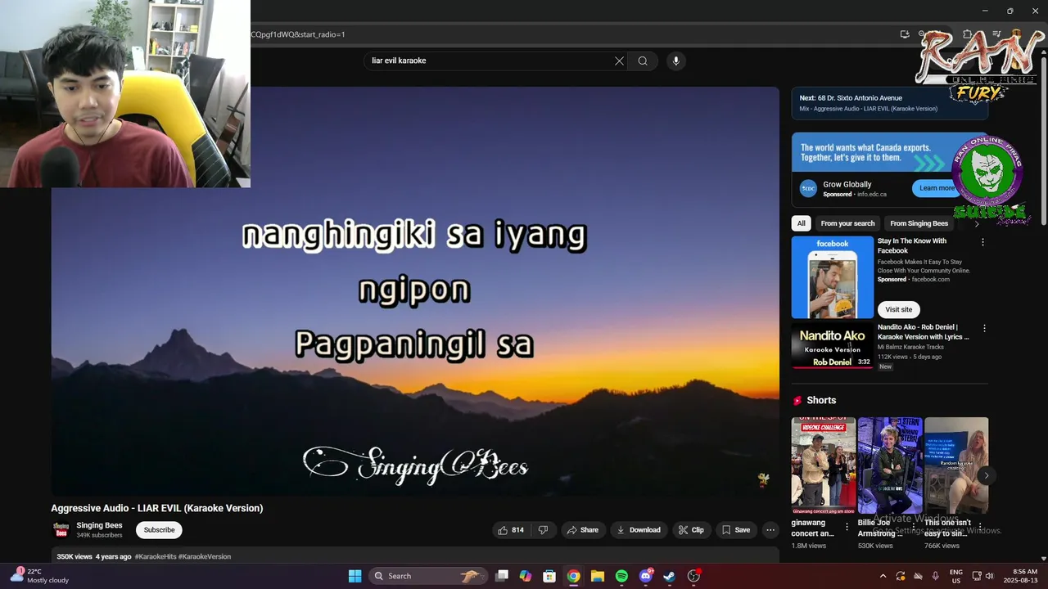
Task: Open the Next: 68 Dr. Sixto Antonio Avenue panel
Action: (890, 103)
